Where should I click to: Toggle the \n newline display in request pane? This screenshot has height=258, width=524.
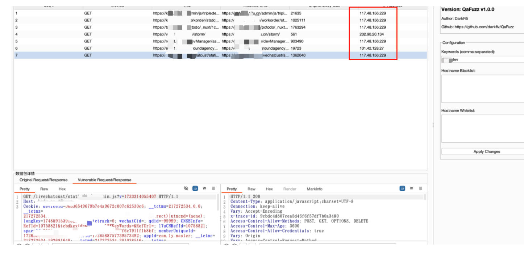pyautogui.click(x=204, y=188)
